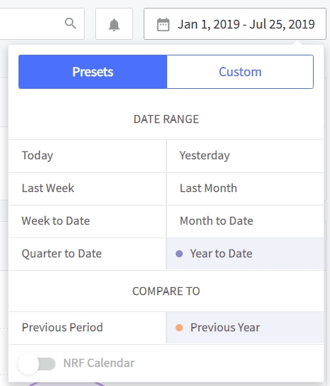Viewport: 330px width, 386px height.
Task: Switch to the Presets tab
Action: (93, 72)
